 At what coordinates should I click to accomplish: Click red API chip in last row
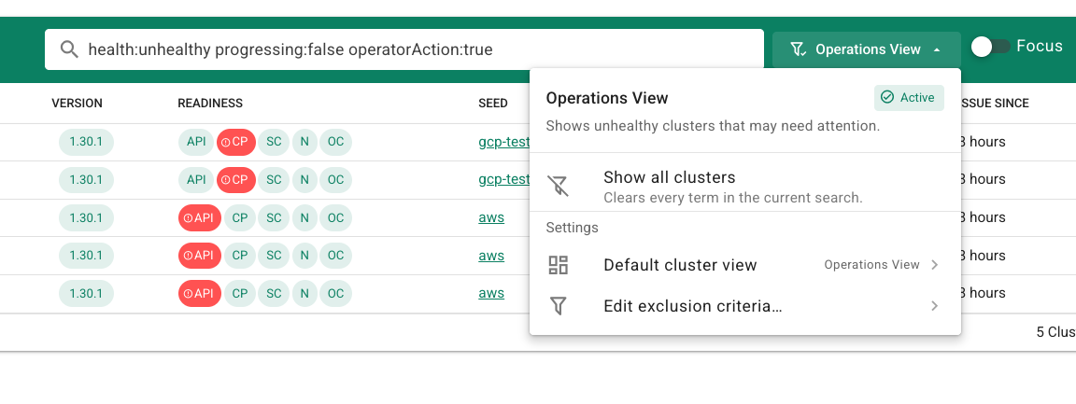pyautogui.click(x=200, y=293)
